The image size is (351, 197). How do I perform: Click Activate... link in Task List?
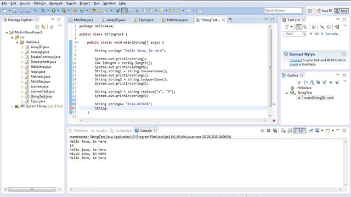point(332,34)
